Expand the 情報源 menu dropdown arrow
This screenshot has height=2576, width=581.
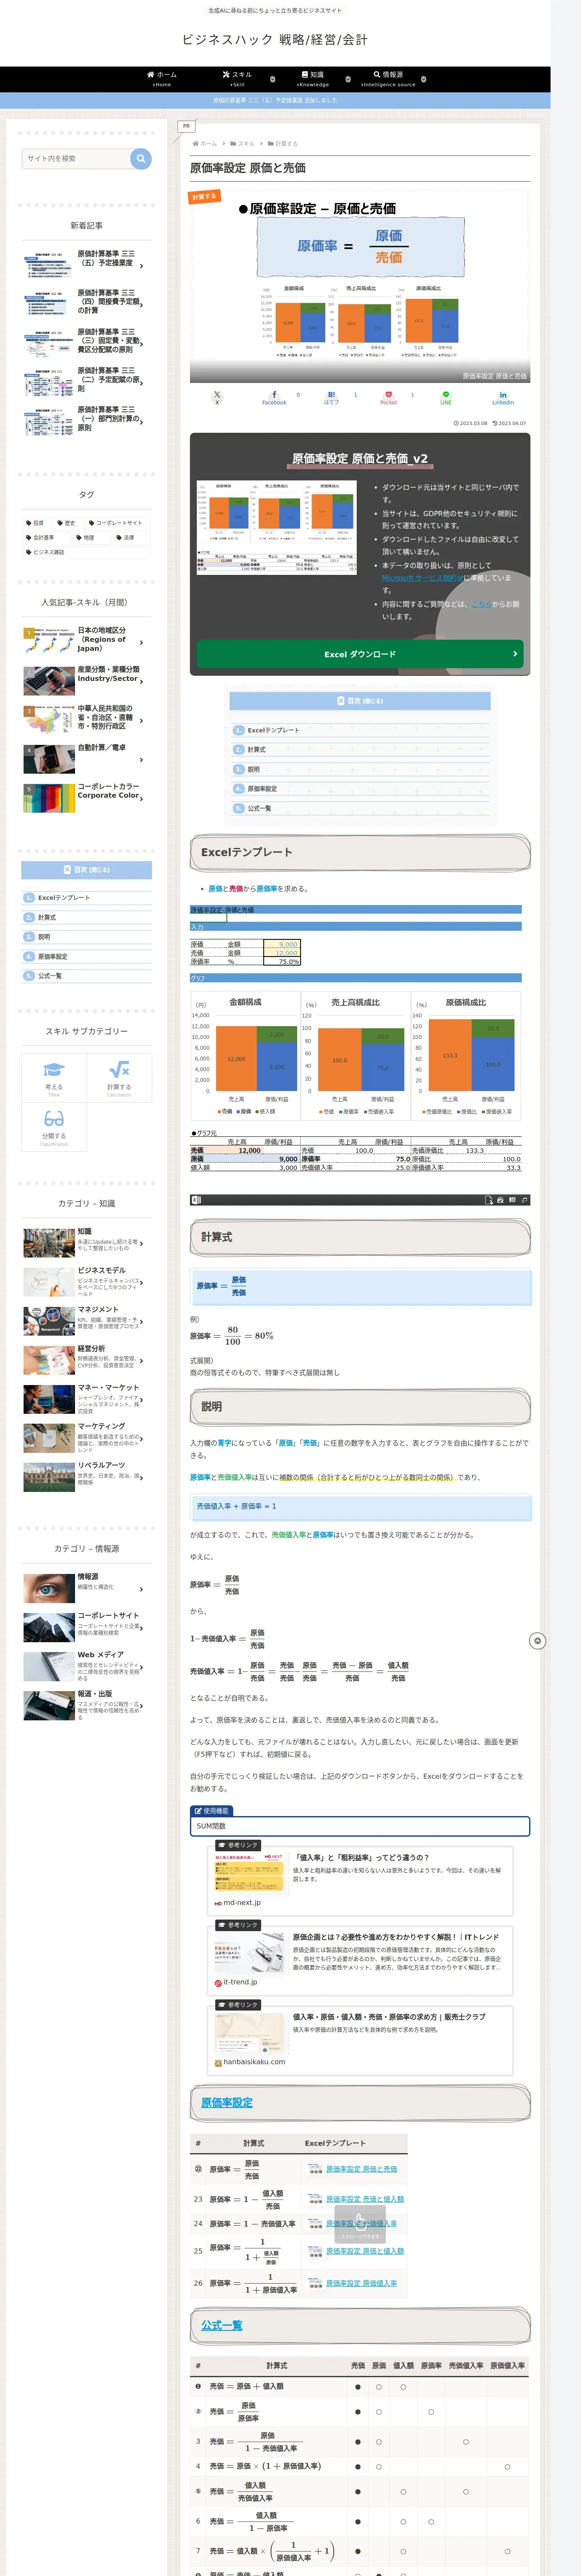tap(423, 79)
